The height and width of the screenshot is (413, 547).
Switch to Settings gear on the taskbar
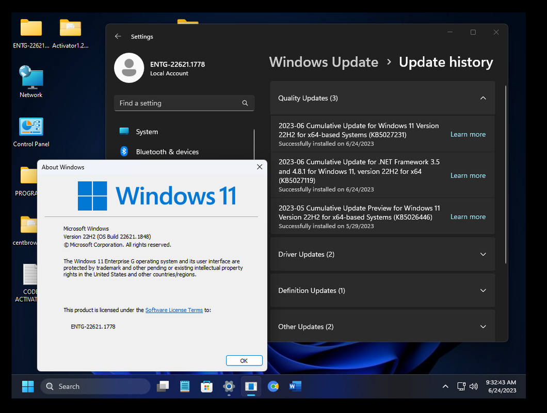229,387
